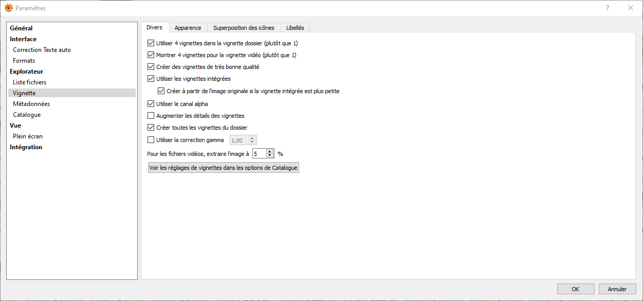Click the gamma correction up arrow
Viewport: 643px width, 301px height.
click(252, 138)
